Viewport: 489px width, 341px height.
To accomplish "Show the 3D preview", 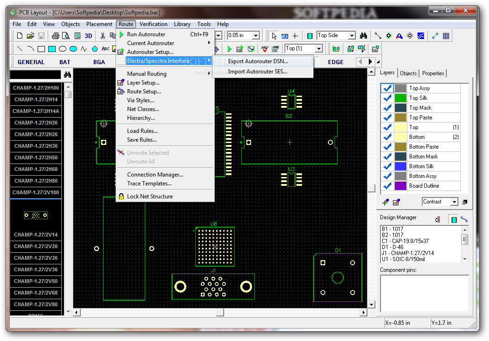I will point(89,36).
